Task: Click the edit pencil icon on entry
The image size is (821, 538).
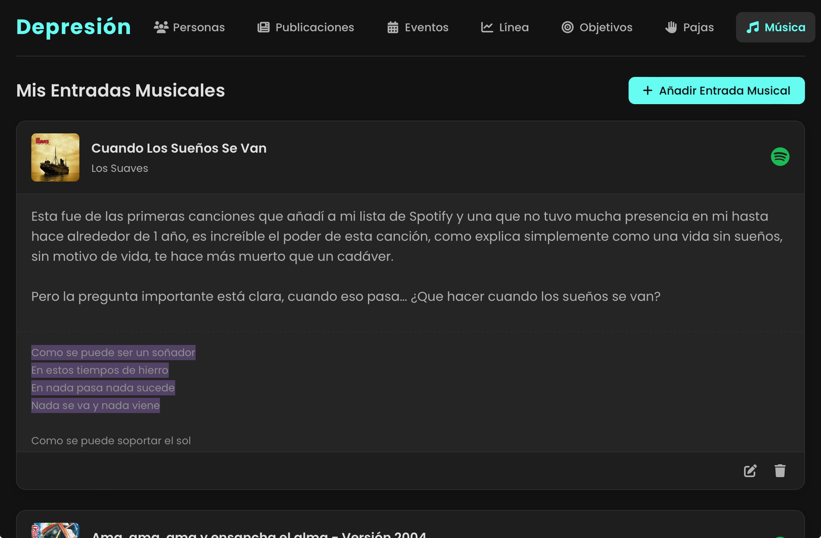Action: (750, 471)
